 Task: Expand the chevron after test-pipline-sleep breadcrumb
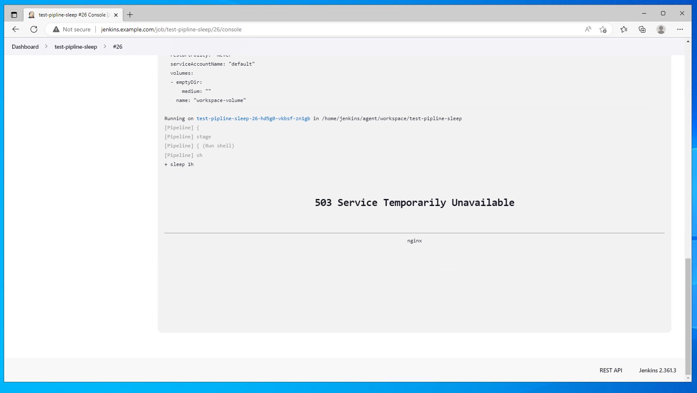[x=105, y=47]
